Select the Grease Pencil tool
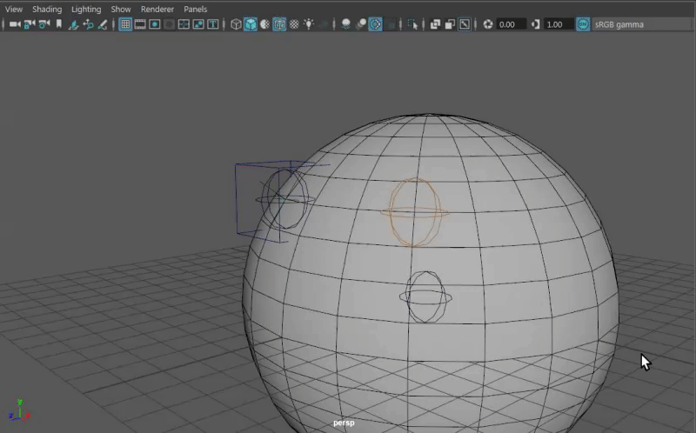696x433 pixels. 103,24
